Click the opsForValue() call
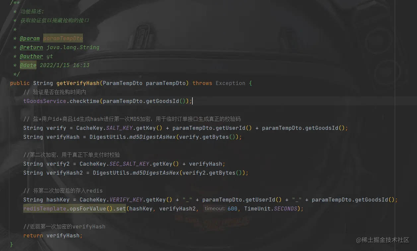417x251 pixels. click(91, 209)
